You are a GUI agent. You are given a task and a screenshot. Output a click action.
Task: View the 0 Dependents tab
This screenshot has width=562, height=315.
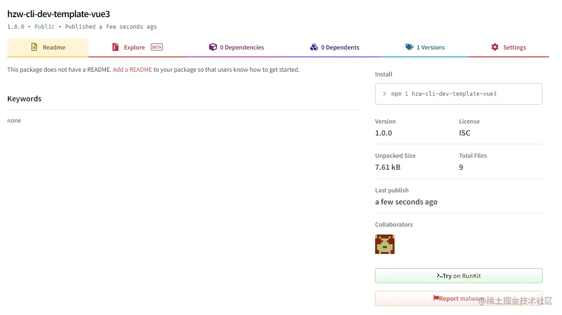[334, 47]
